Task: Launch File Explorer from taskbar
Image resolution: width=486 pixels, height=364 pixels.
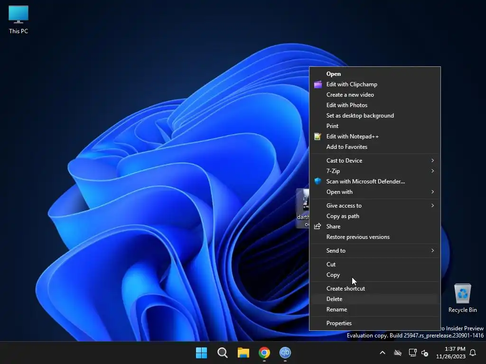Action: click(243, 353)
